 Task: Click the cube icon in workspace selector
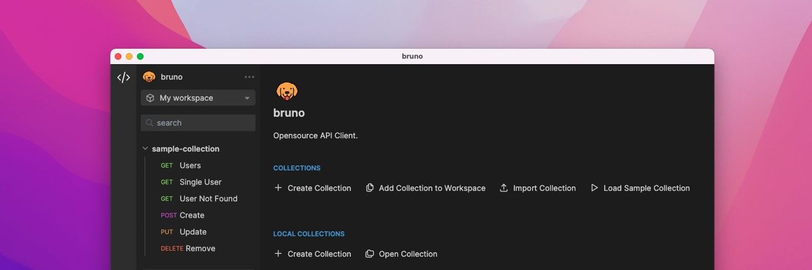[150, 98]
